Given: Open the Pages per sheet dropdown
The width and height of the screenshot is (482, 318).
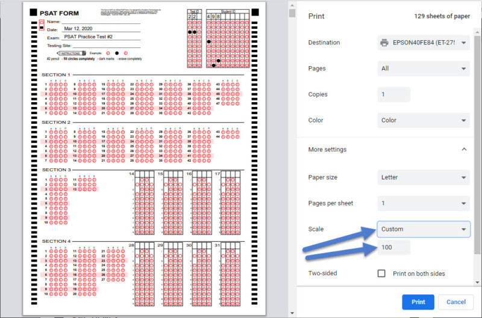Looking at the screenshot, I should tap(424, 203).
